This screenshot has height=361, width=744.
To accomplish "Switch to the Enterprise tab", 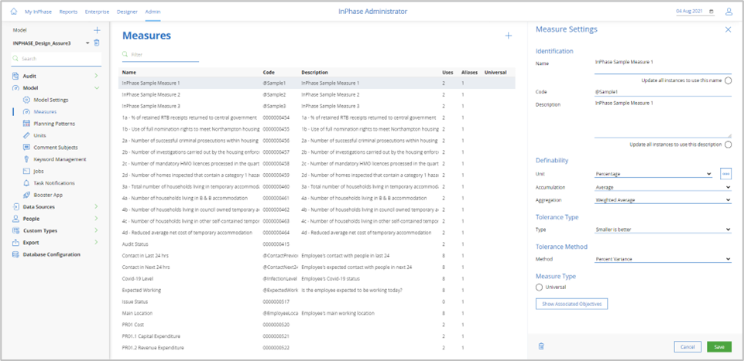I will [97, 12].
